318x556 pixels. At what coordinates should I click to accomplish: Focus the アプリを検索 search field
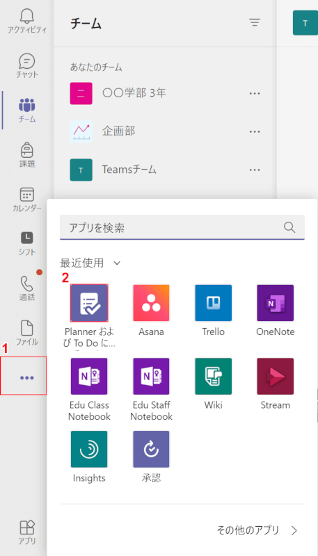182,228
